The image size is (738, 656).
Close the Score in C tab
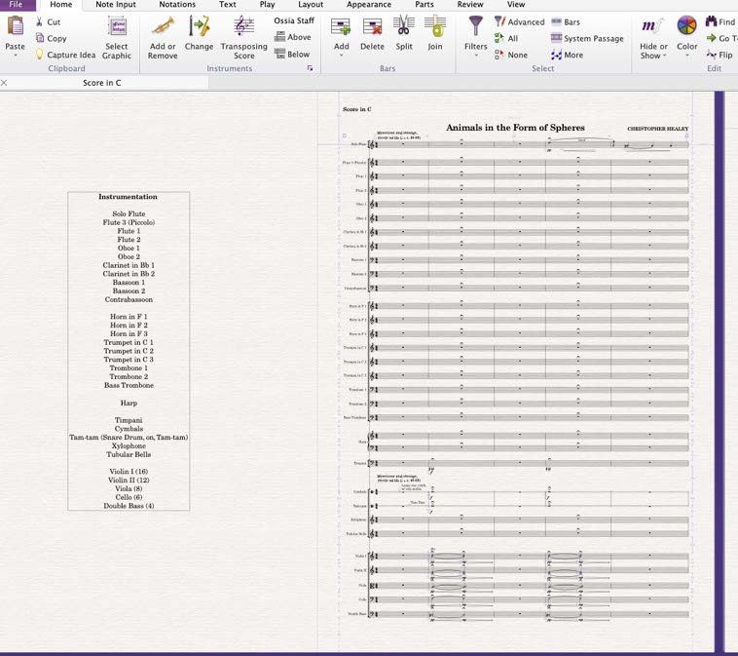click(5, 83)
